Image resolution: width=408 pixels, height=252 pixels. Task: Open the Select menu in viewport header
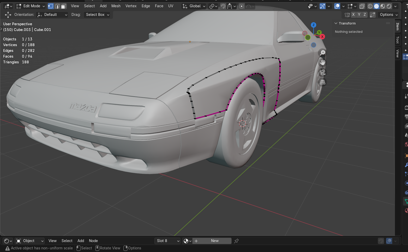tap(89, 6)
